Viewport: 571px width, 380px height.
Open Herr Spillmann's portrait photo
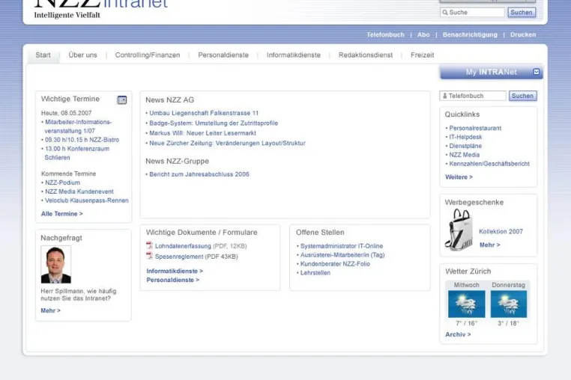(56, 264)
